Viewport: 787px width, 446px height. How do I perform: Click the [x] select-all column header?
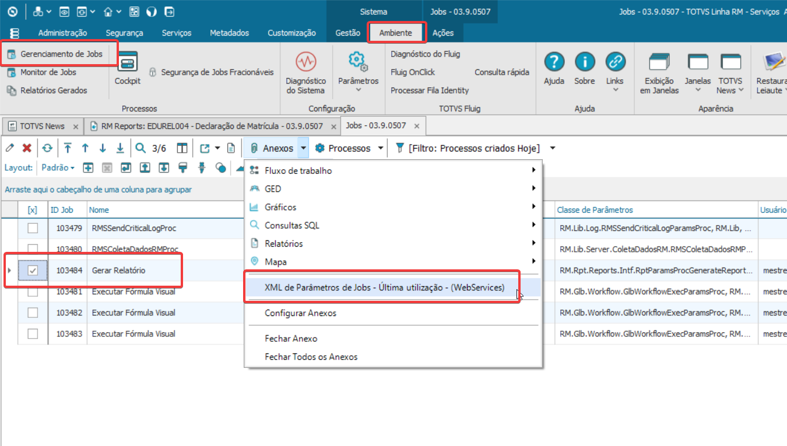click(33, 210)
